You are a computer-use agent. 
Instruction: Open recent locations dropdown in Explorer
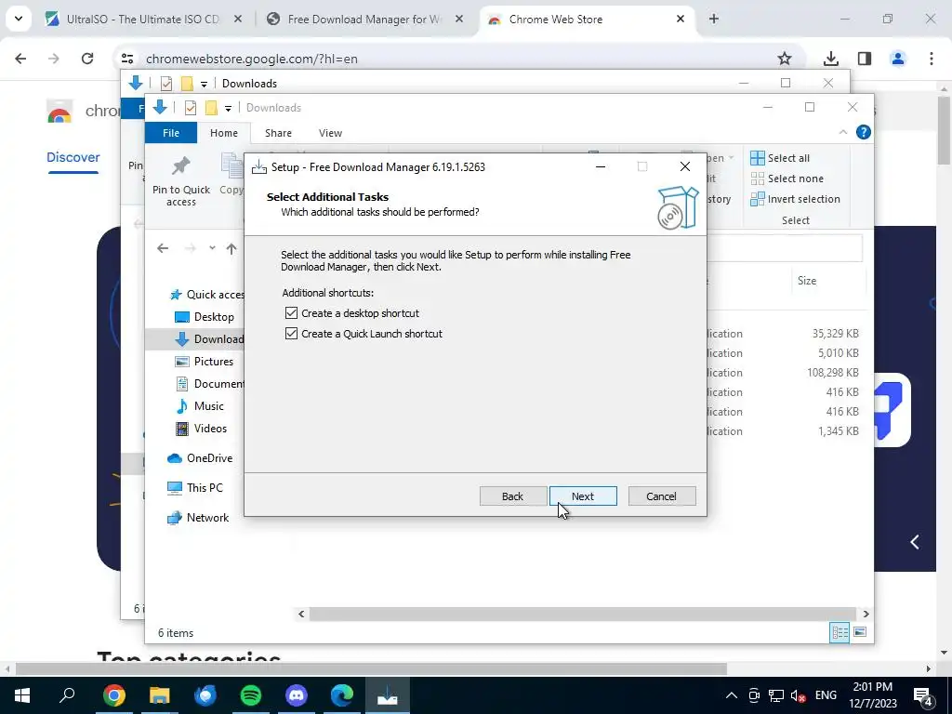212,248
